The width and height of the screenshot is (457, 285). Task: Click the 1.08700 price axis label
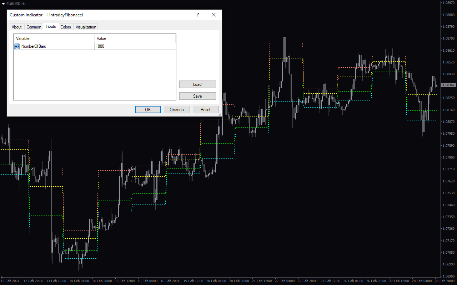[449, 38]
